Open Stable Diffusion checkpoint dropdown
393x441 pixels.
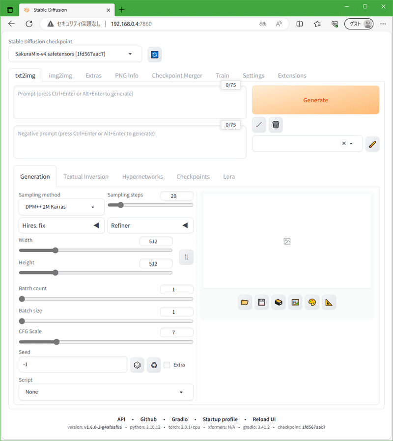click(x=75, y=54)
